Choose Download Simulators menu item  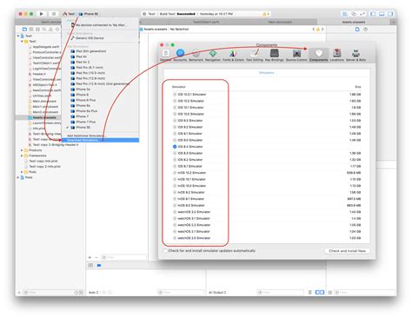tap(100, 141)
